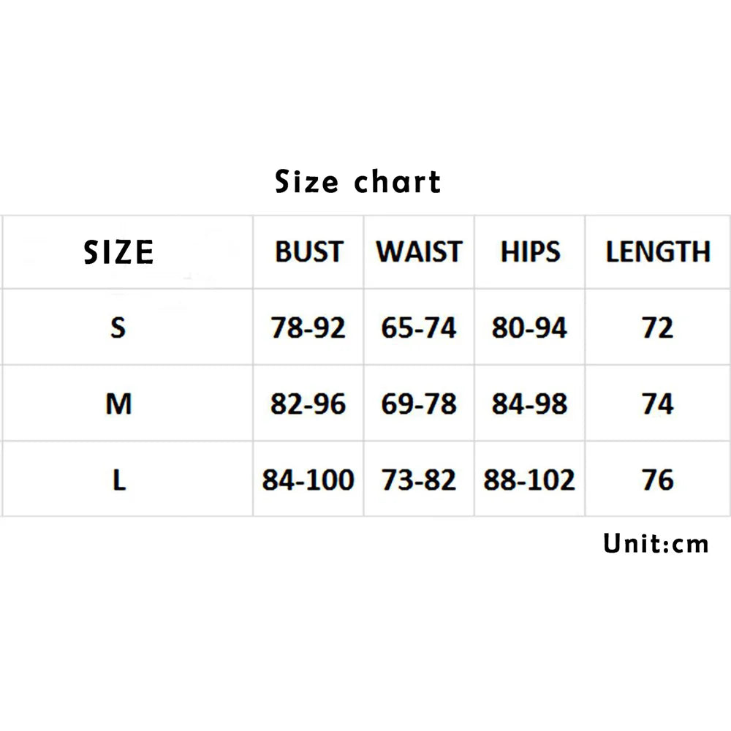The height and width of the screenshot is (731, 731).
Task: Click waist value 69-78 cell
Action: coord(419,404)
